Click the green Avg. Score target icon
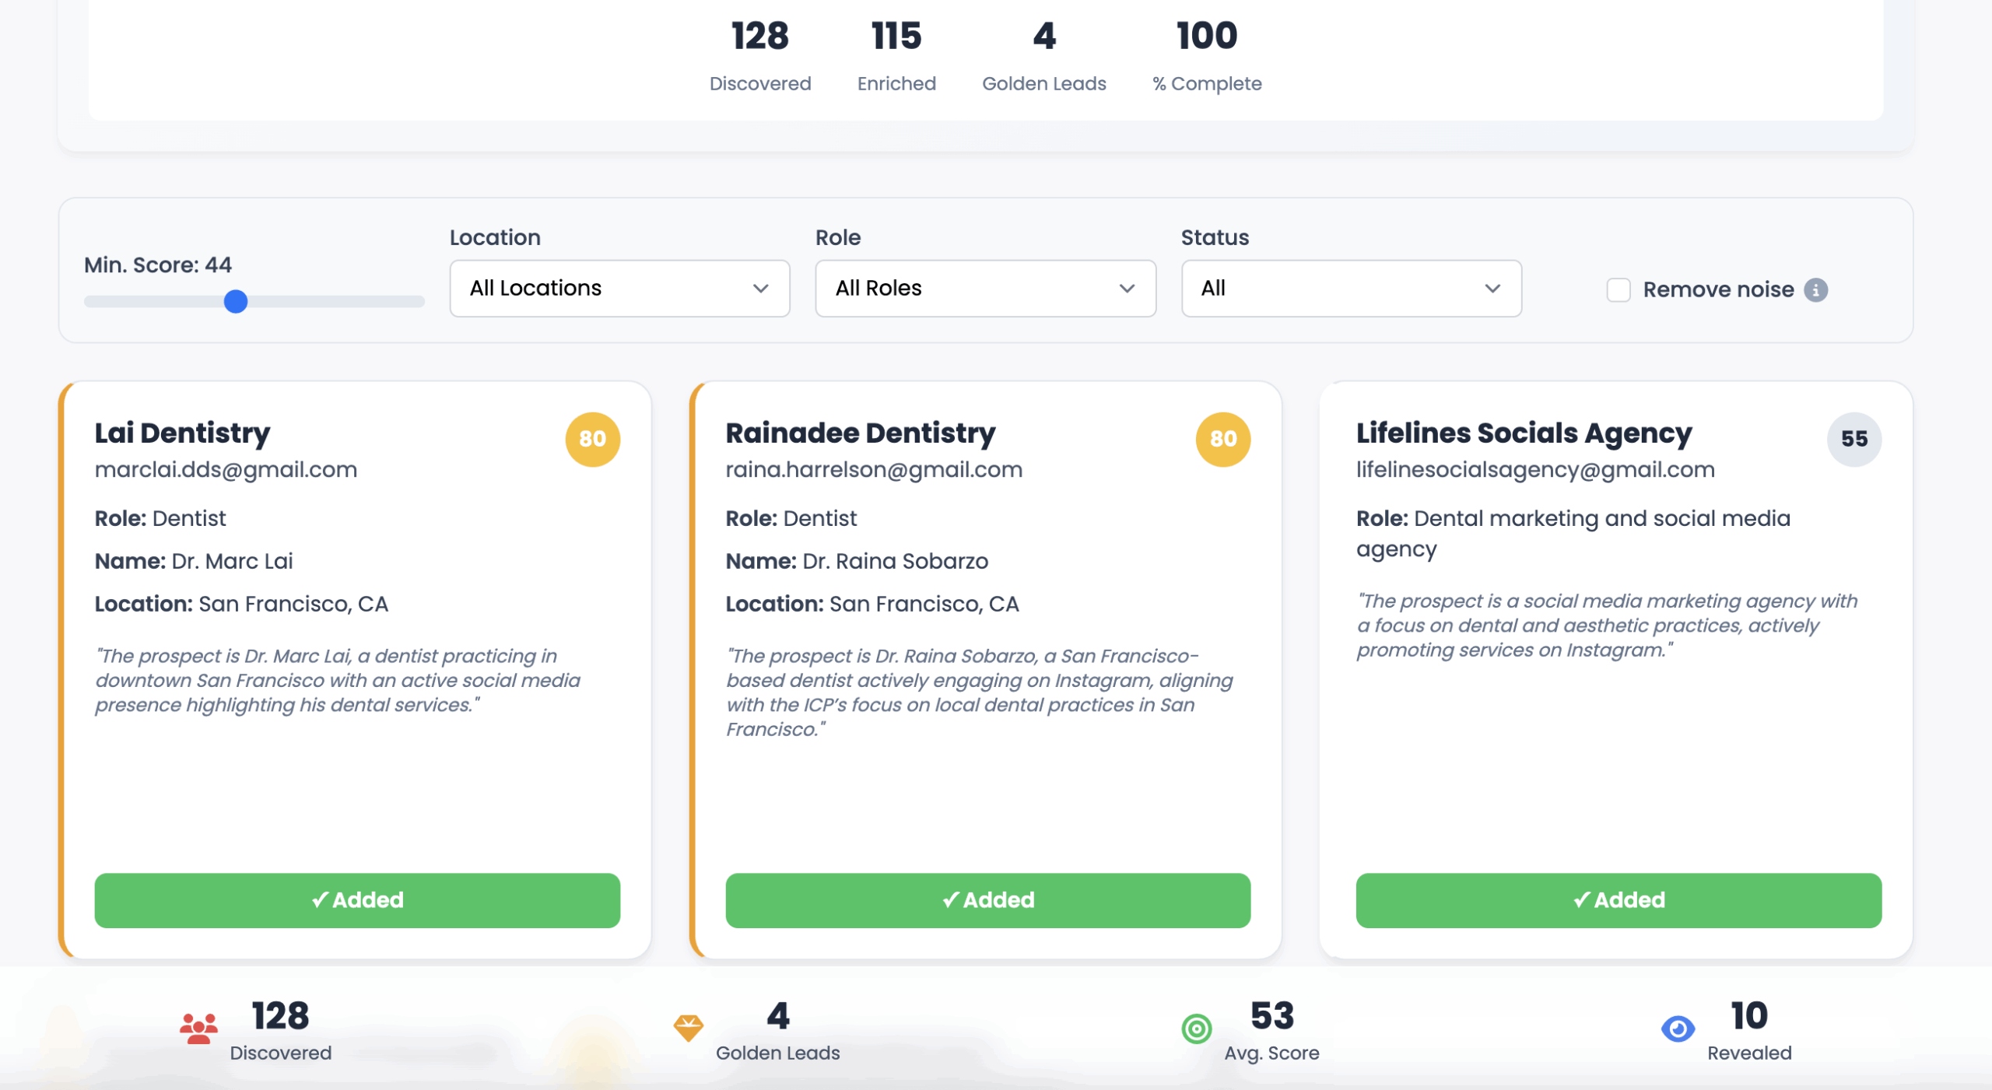This screenshot has width=1992, height=1090. pyautogui.click(x=1196, y=1029)
